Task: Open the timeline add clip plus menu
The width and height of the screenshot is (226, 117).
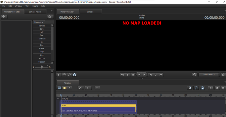Action: click(x=88, y=88)
